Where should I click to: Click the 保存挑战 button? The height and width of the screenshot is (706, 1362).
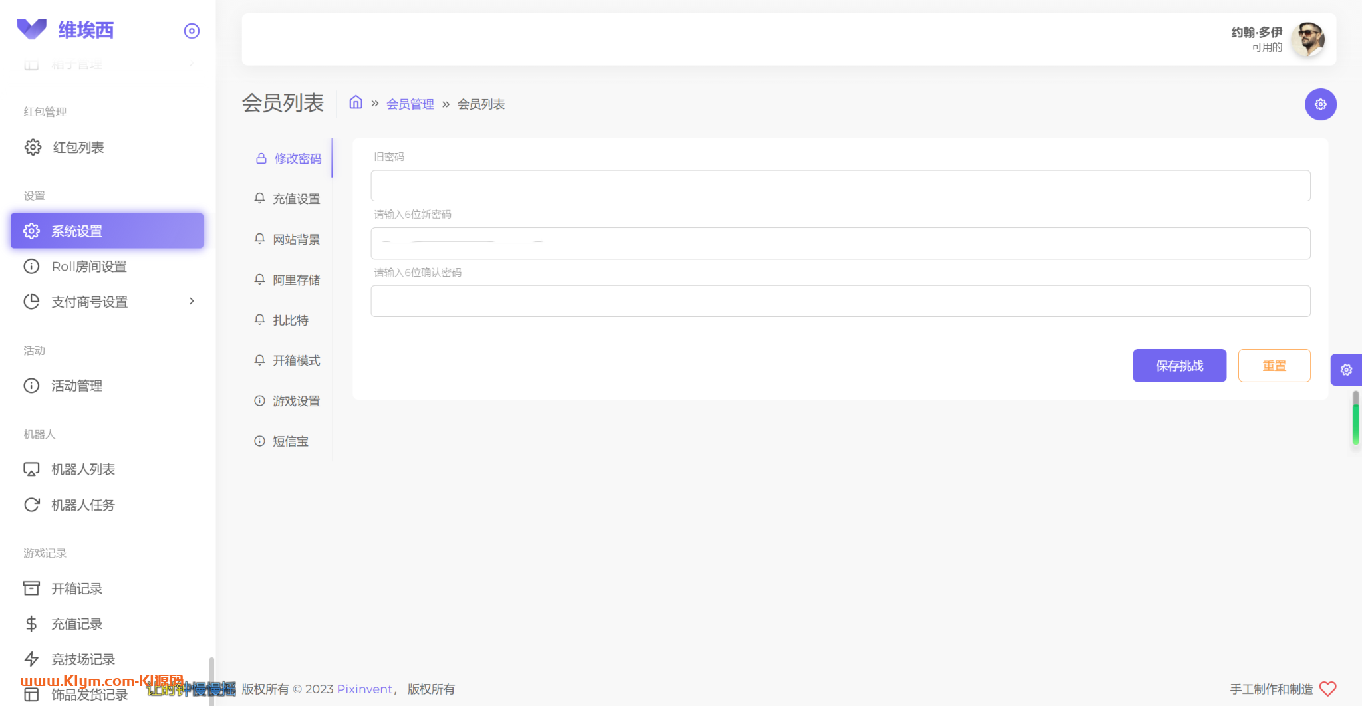pyautogui.click(x=1179, y=366)
